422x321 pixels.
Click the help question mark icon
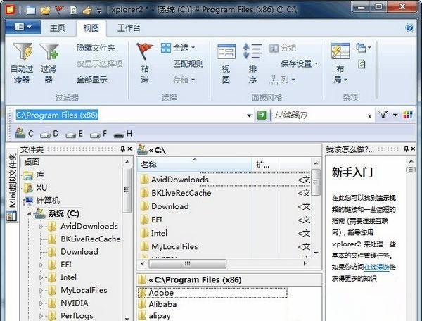pos(409,27)
